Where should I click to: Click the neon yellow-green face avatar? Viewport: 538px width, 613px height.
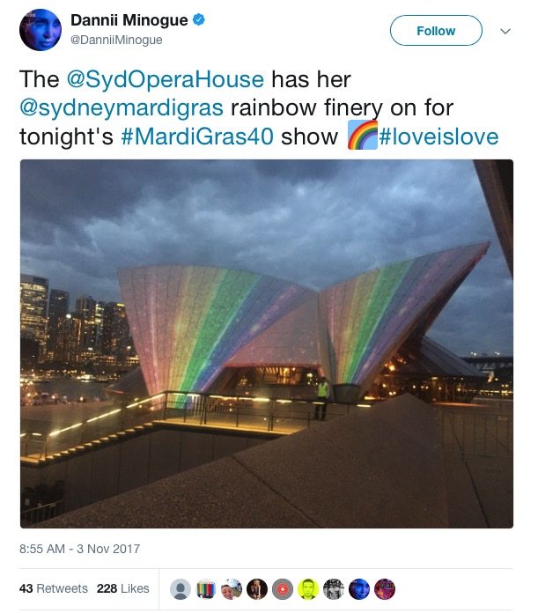pyautogui.click(x=308, y=589)
